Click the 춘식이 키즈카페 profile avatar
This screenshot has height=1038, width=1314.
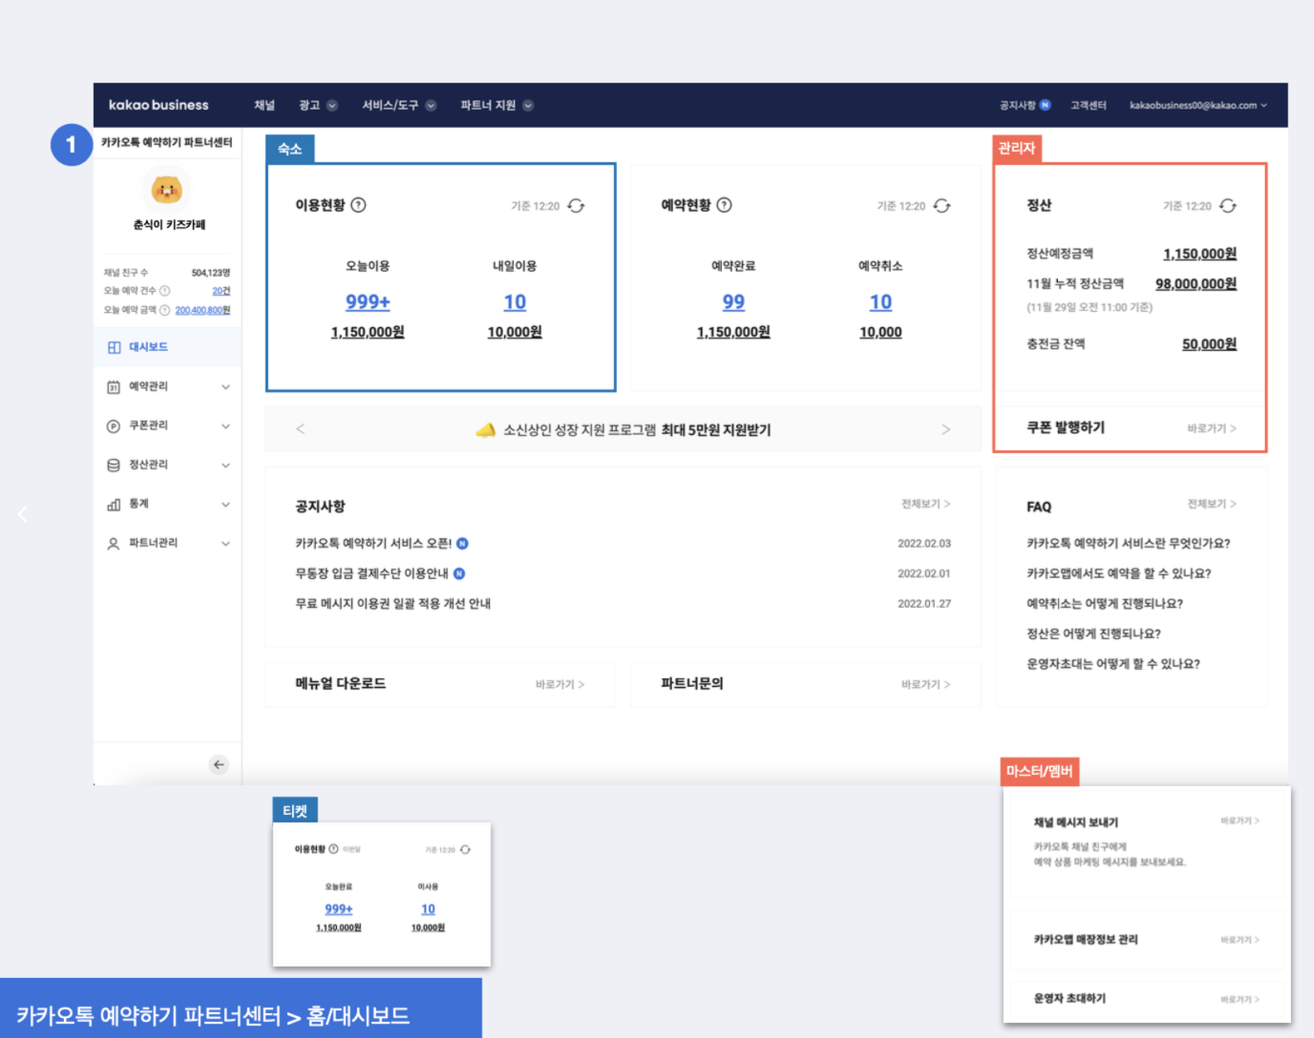coord(167,190)
